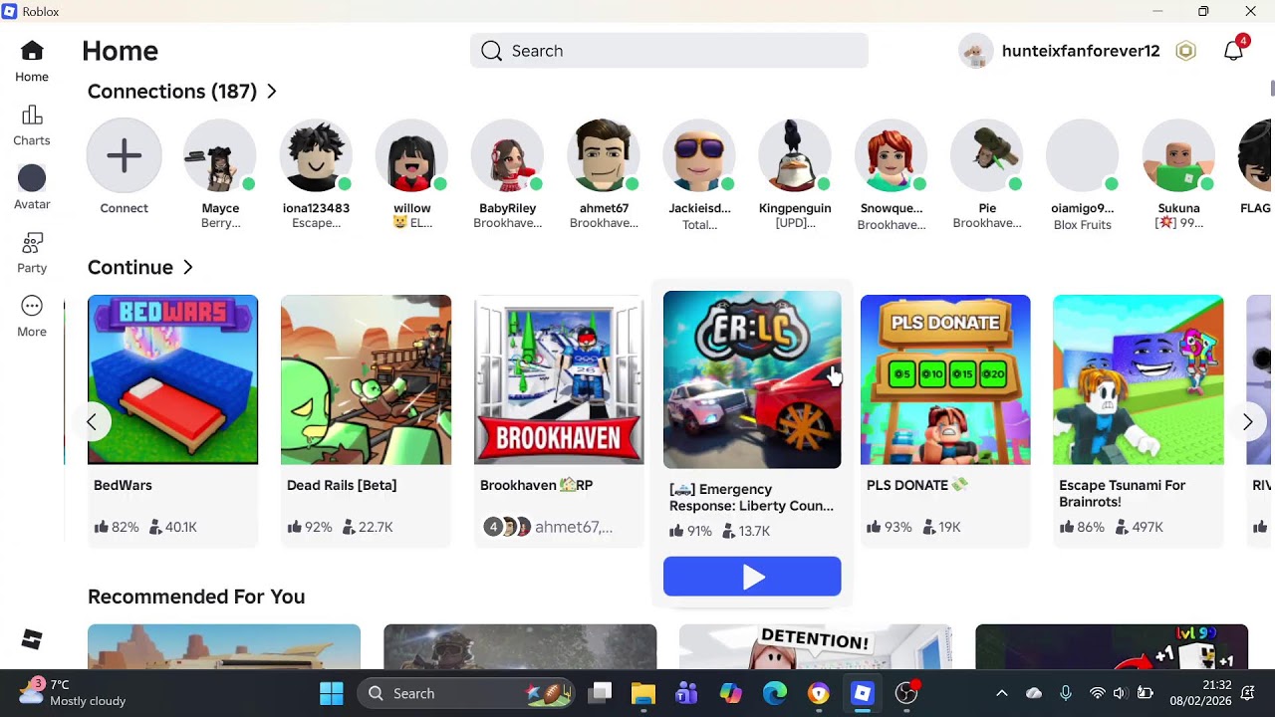Open Microsoft Teams from the taskbar
This screenshot has height=717, width=1275.
[x=686, y=693]
